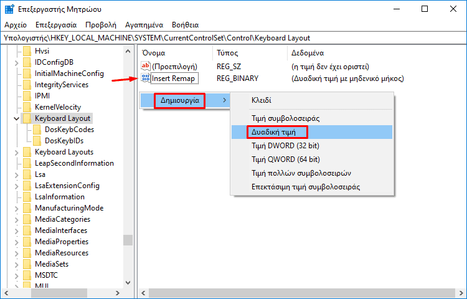Click the Keyboard Layouts folder icon
This screenshot has width=467, height=299.
tap(27, 152)
